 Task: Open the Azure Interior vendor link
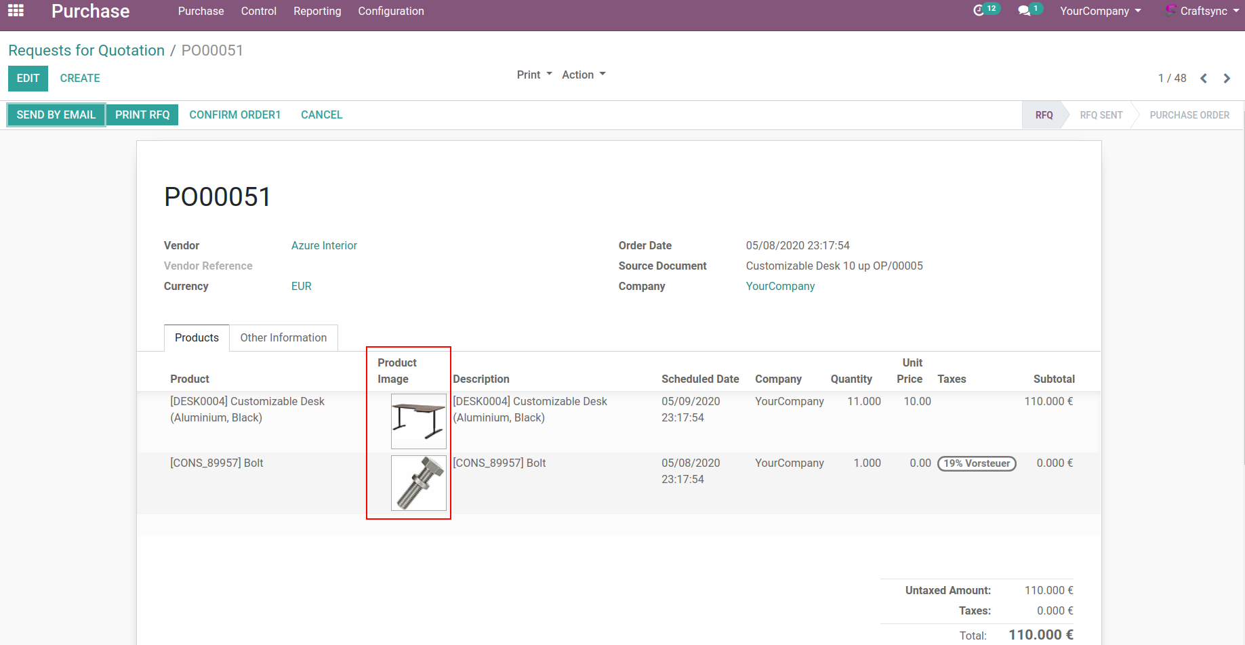(x=324, y=245)
